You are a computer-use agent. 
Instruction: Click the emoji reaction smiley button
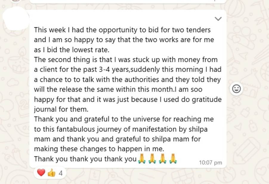tap(236, 89)
